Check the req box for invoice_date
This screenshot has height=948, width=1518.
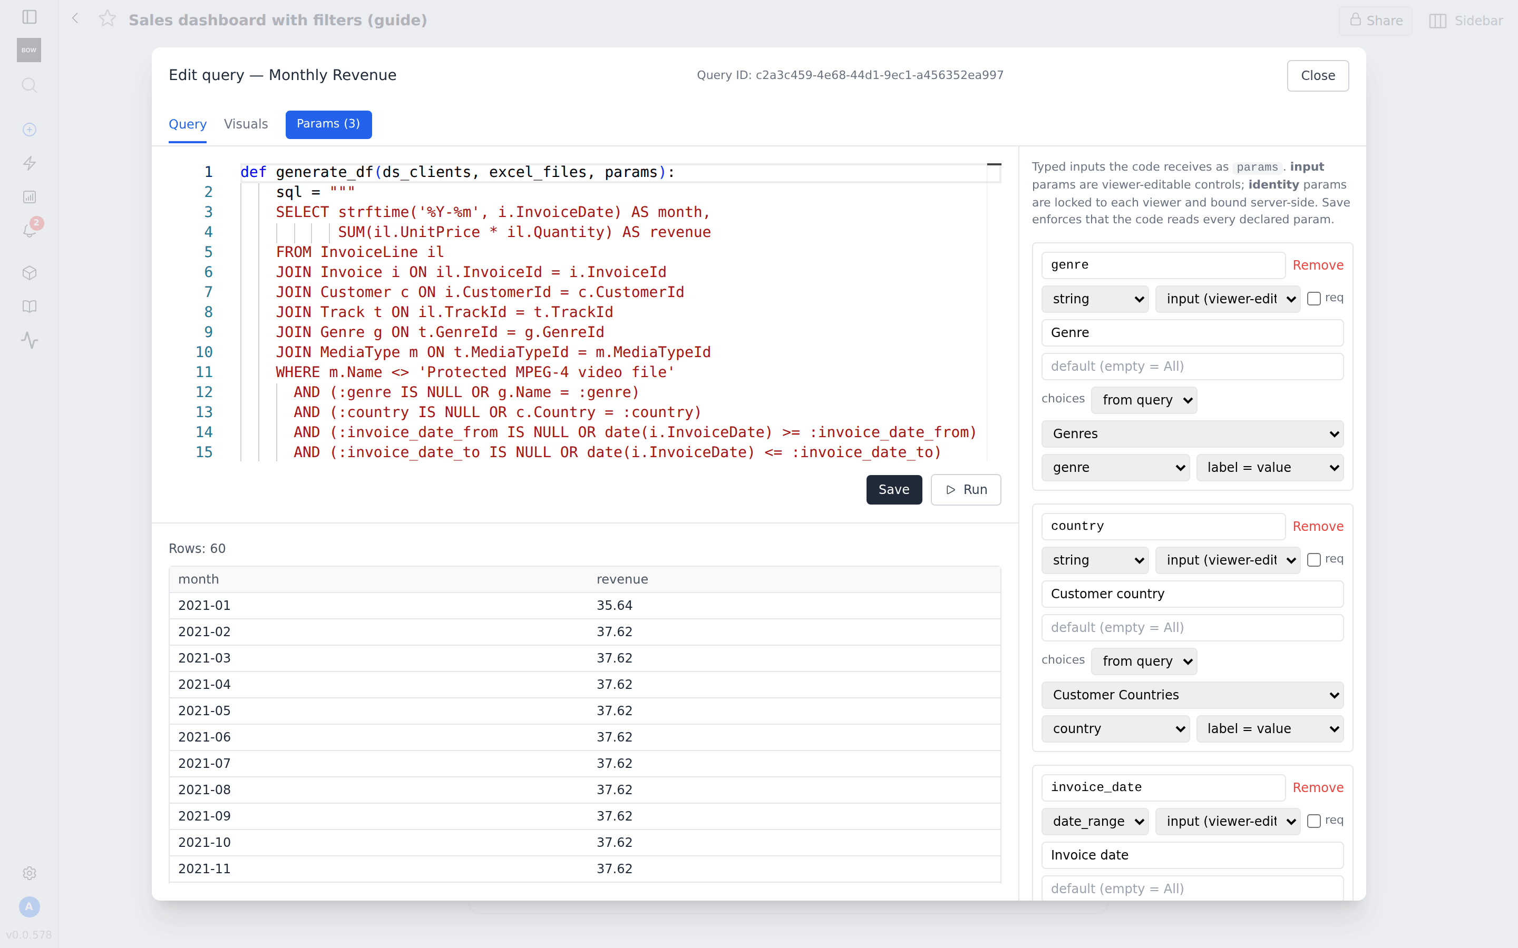(x=1313, y=822)
